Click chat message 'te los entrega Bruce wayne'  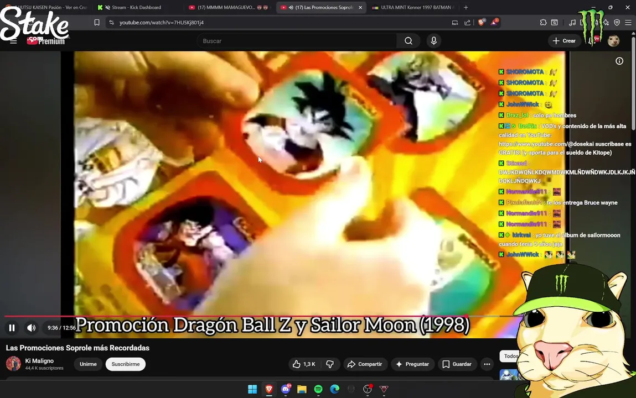coord(582,202)
